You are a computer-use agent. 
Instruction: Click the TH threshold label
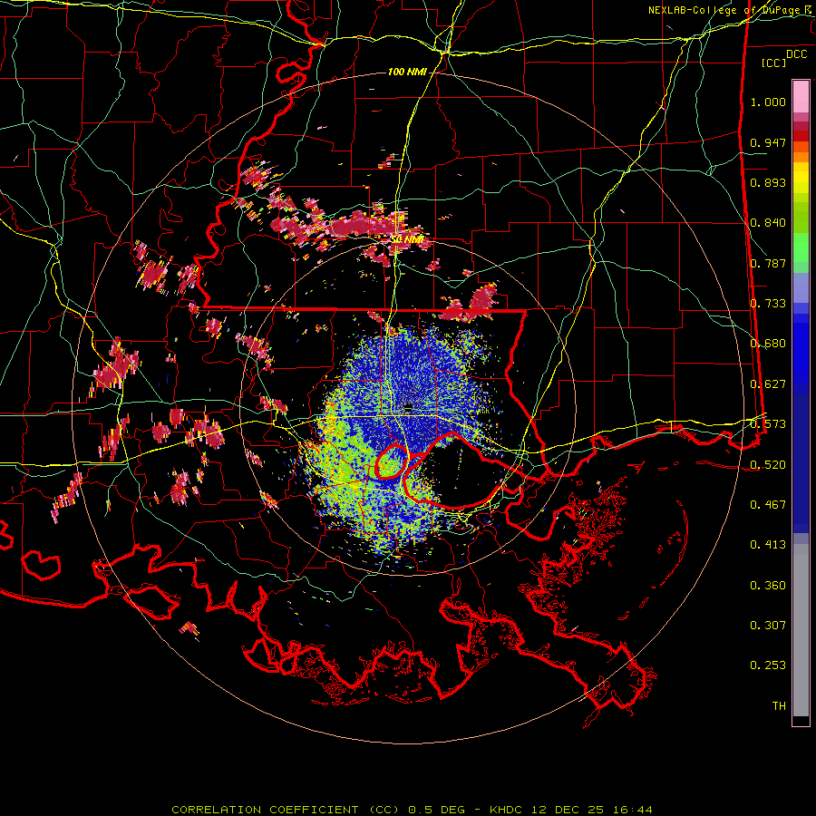[779, 706]
